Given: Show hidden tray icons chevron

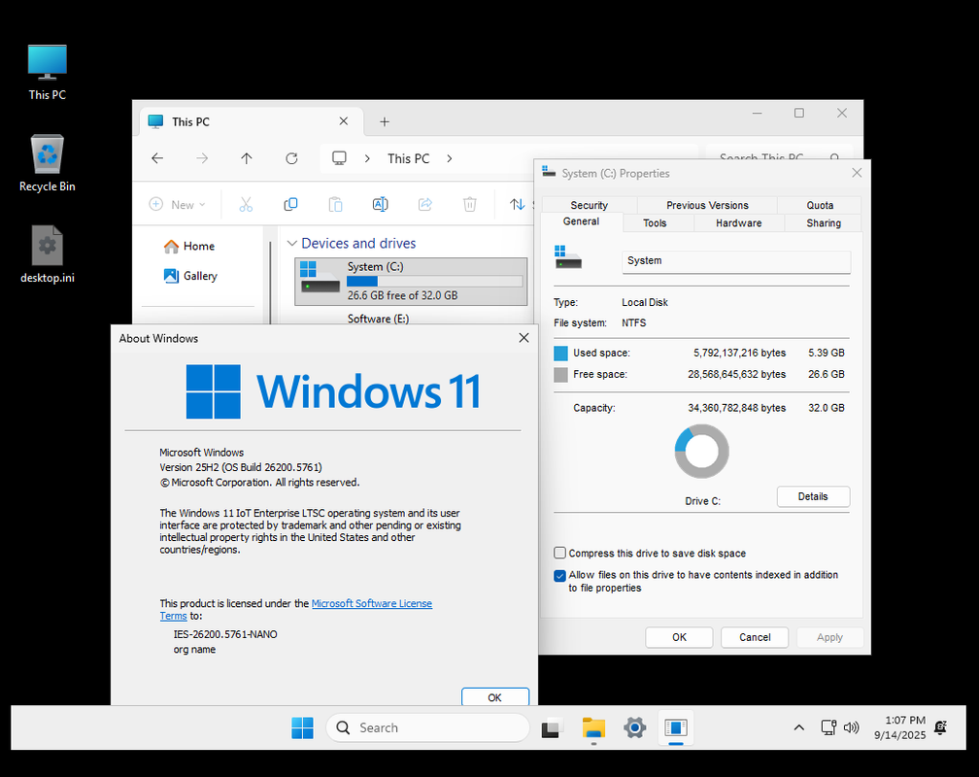Looking at the screenshot, I should point(798,727).
